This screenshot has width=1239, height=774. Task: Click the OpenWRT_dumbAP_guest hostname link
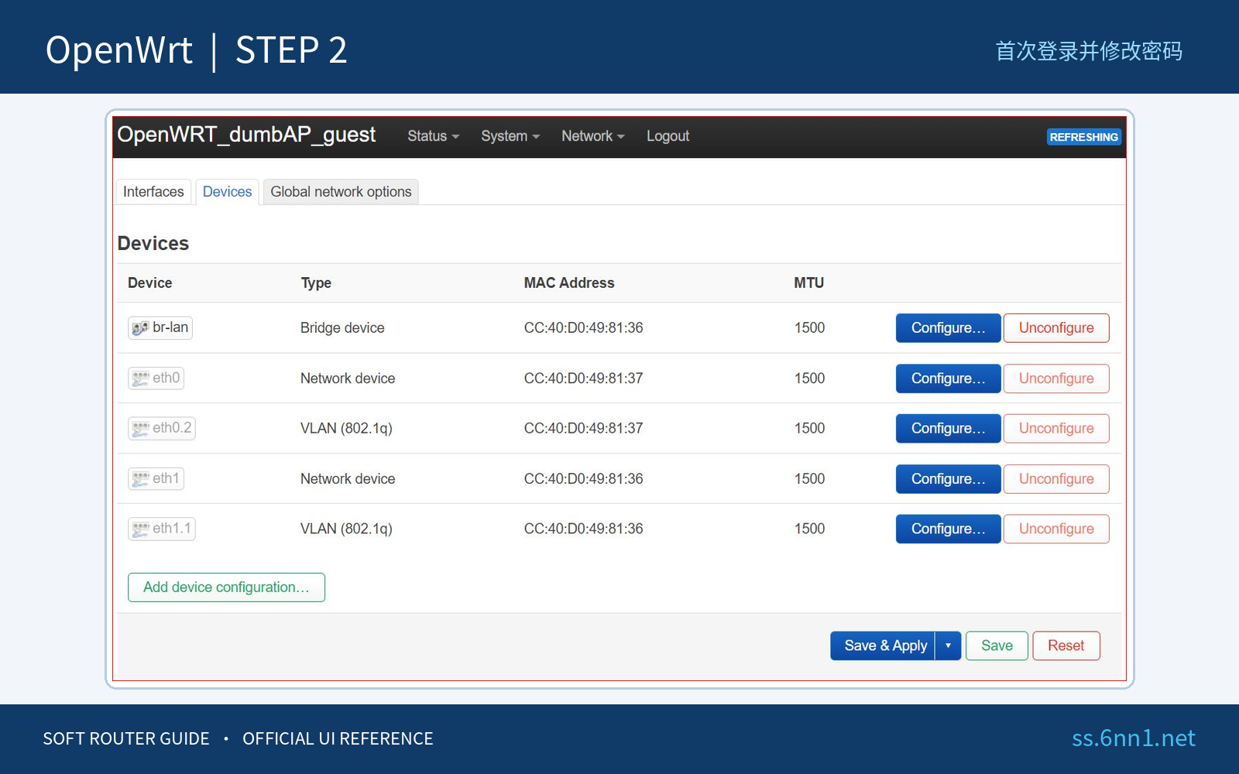pyautogui.click(x=246, y=135)
